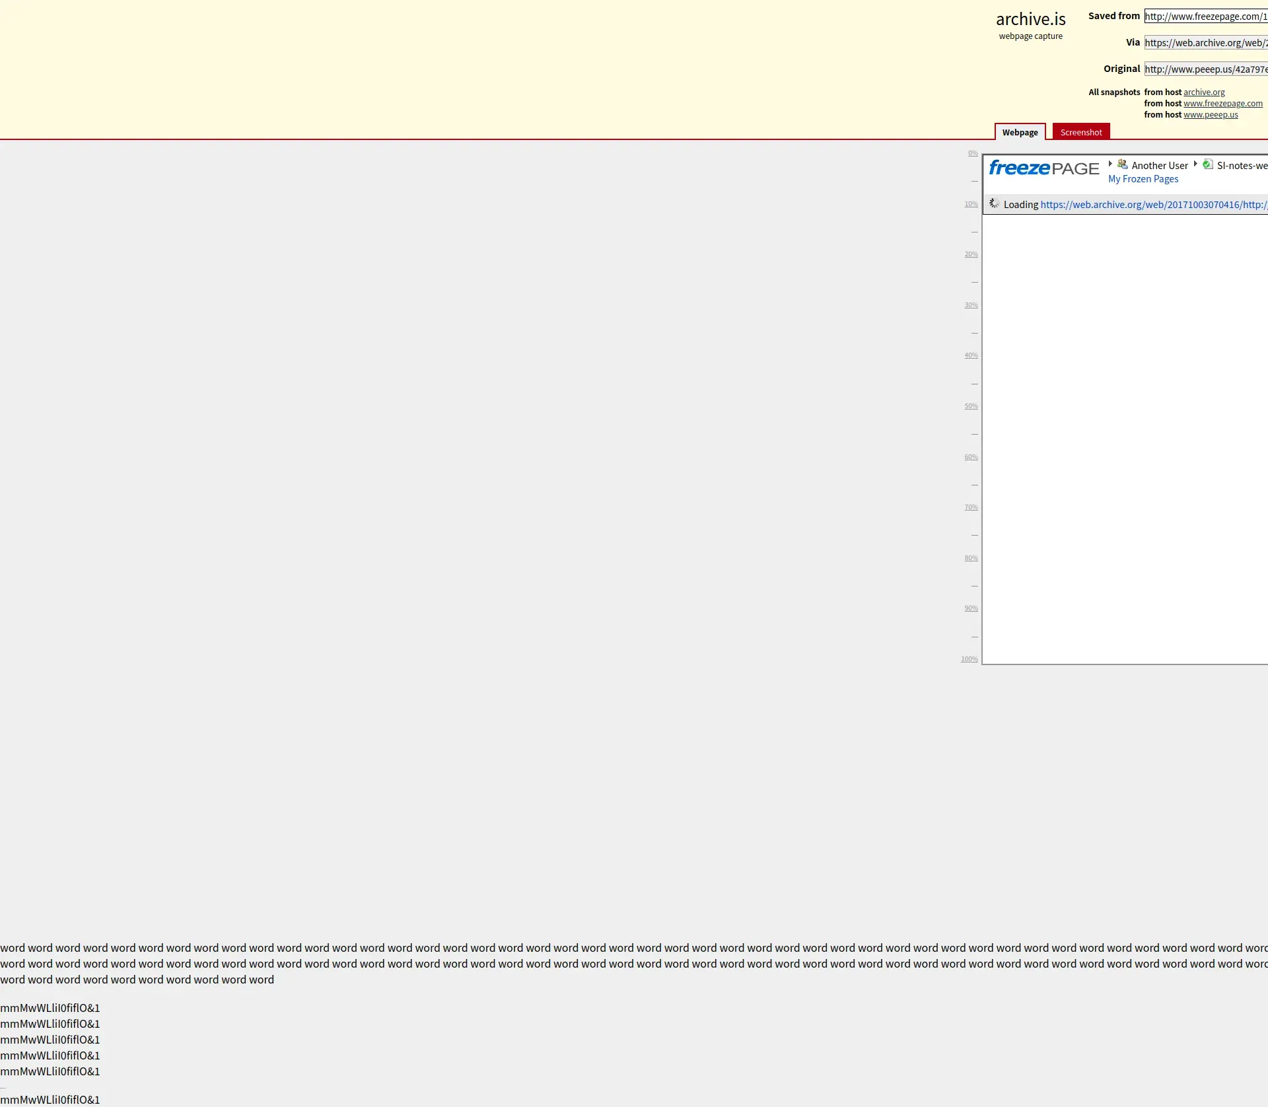Select the Webpage tab

[x=1020, y=132]
